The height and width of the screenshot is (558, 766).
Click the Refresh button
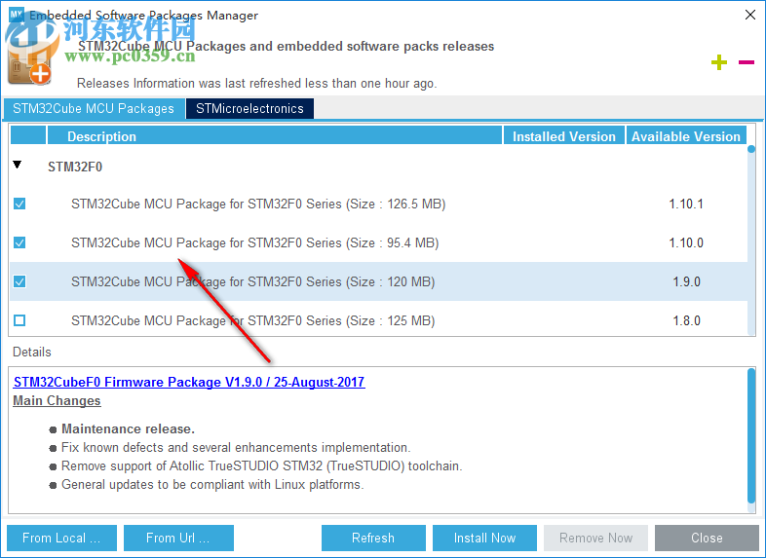[x=373, y=538]
